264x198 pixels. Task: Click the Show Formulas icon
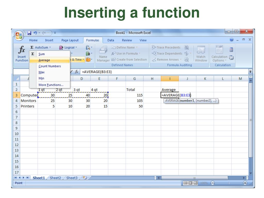[x=186, y=47]
